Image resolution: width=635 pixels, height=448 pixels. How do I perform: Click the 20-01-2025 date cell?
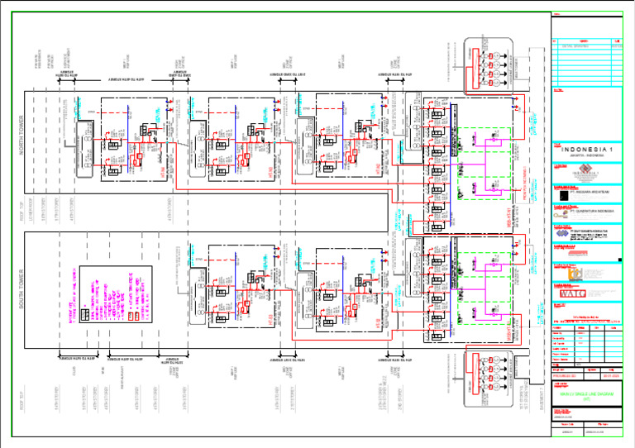click(x=612, y=376)
